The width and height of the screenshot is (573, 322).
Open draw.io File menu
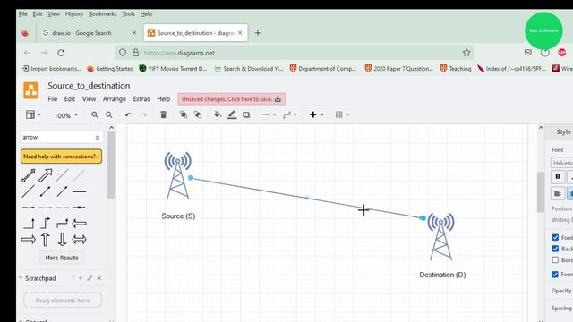(x=53, y=99)
